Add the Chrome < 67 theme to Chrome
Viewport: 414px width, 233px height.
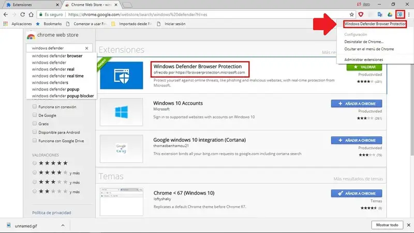point(357,193)
